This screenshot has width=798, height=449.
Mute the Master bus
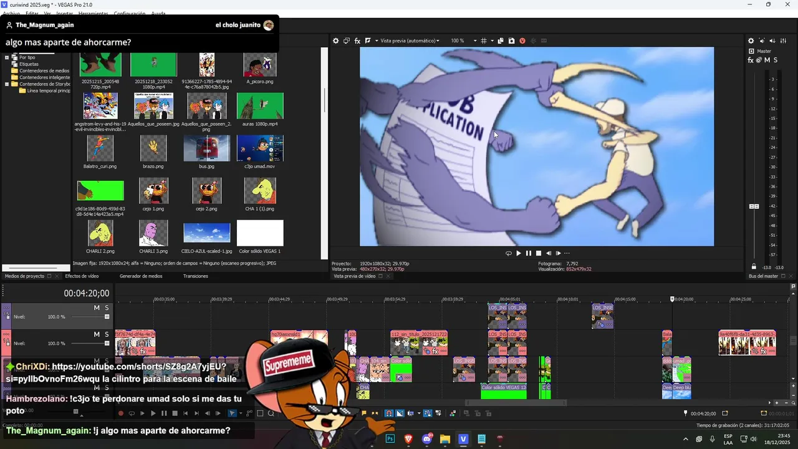coord(767,60)
